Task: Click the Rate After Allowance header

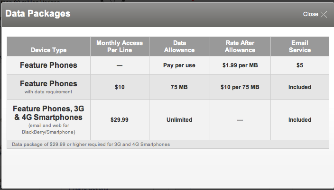Action: pos(240,46)
